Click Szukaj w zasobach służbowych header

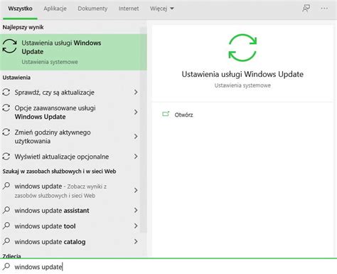pos(59,172)
